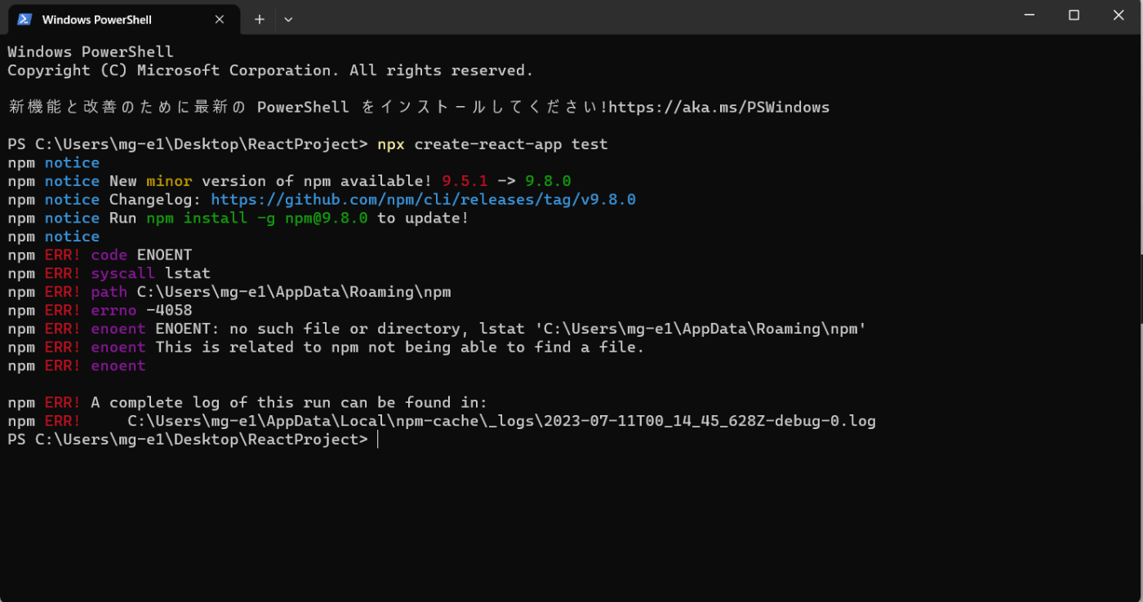This screenshot has width=1143, height=602.
Task: Close the Windows PowerShell tab
Action: (x=219, y=20)
